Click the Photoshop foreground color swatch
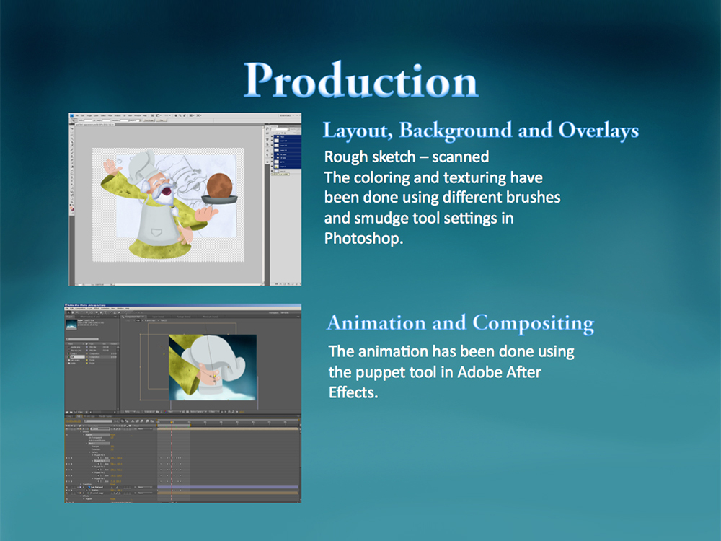This screenshot has height=541, width=721. click(72, 209)
